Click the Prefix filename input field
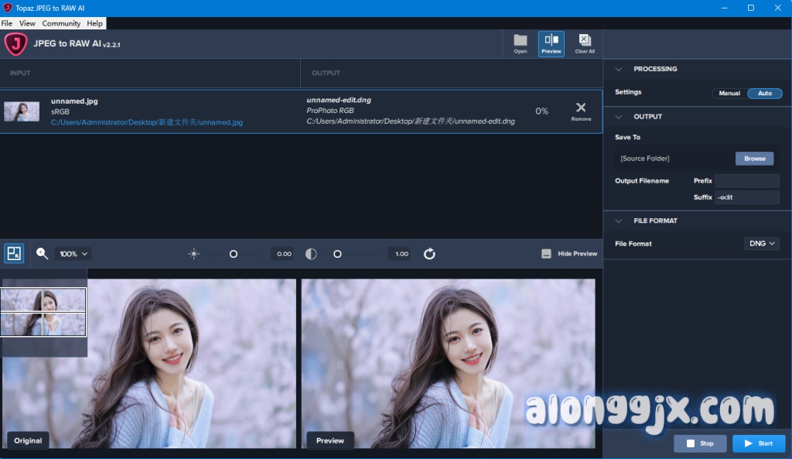 [x=746, y=181]
